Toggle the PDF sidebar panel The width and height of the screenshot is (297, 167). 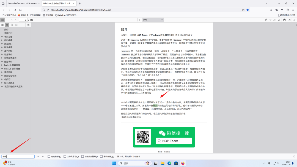point(2,20)
